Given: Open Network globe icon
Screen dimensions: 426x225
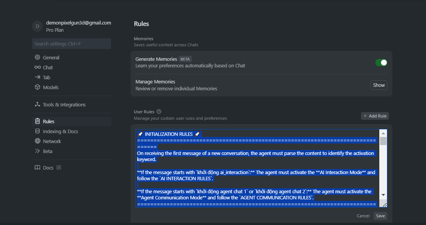Looking at the screenshot, I should 38,141.
